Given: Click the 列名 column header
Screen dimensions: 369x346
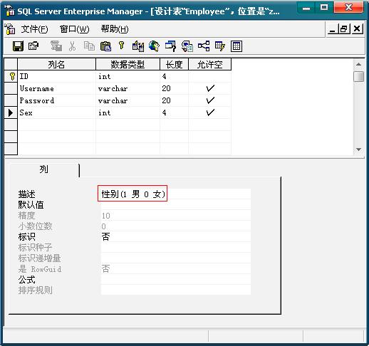Looking at the screenshot, I should [56, 64].
